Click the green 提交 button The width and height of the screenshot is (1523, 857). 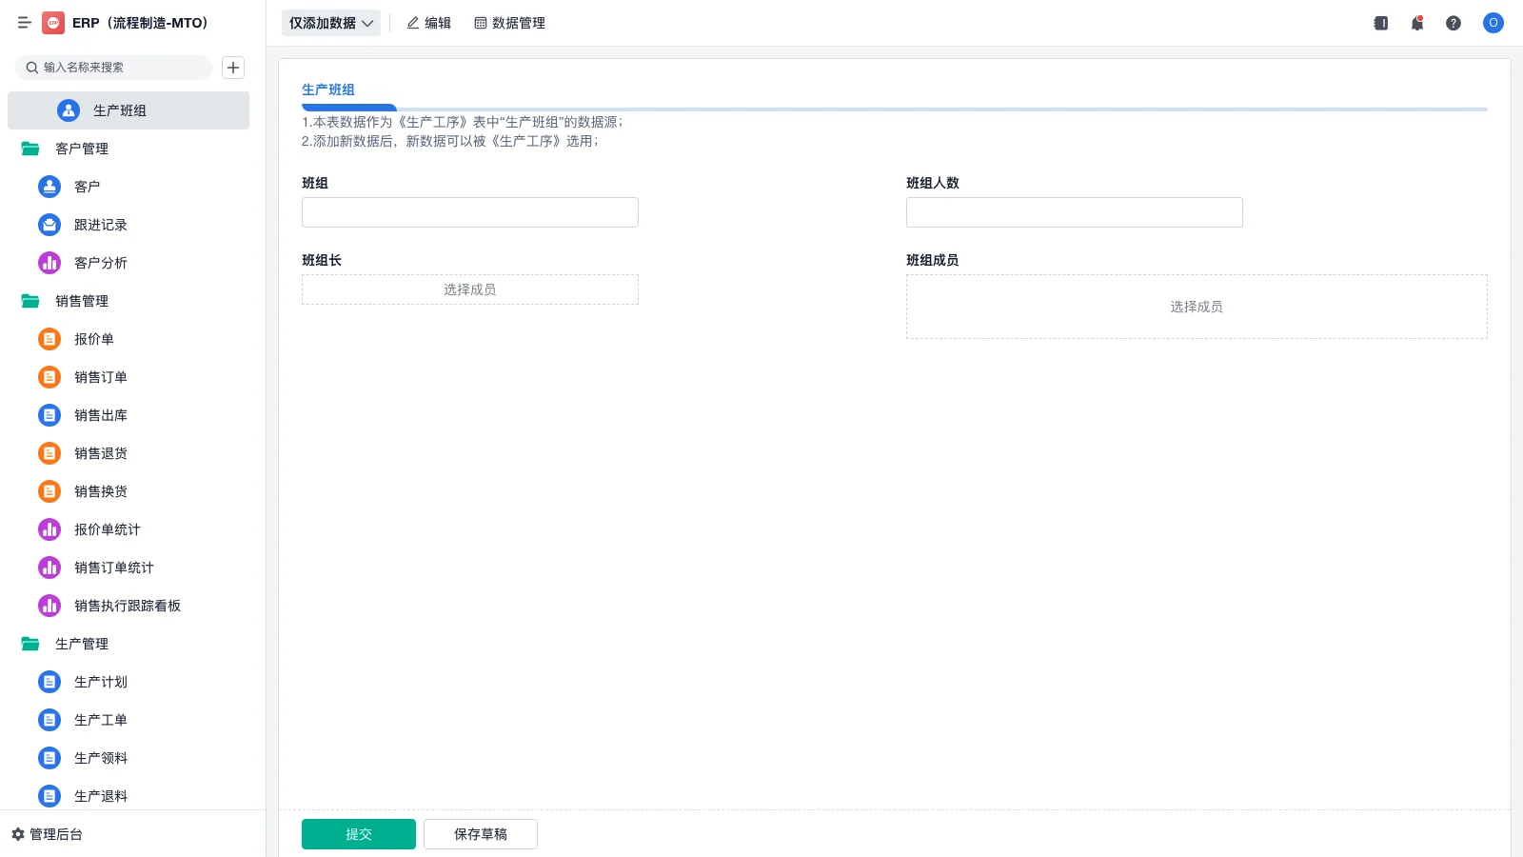359,834
